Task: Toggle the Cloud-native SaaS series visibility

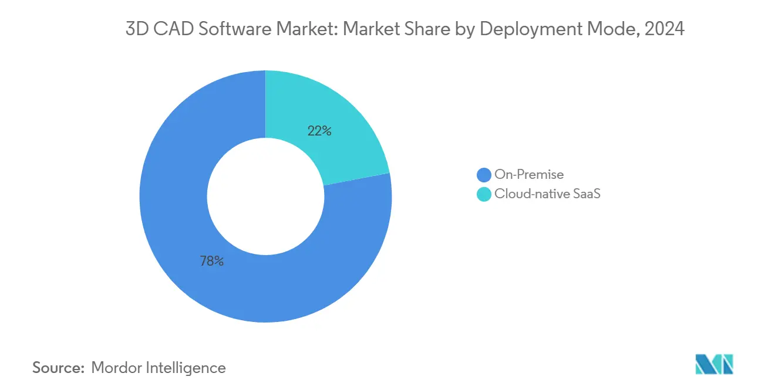Action: pos(548,194)
